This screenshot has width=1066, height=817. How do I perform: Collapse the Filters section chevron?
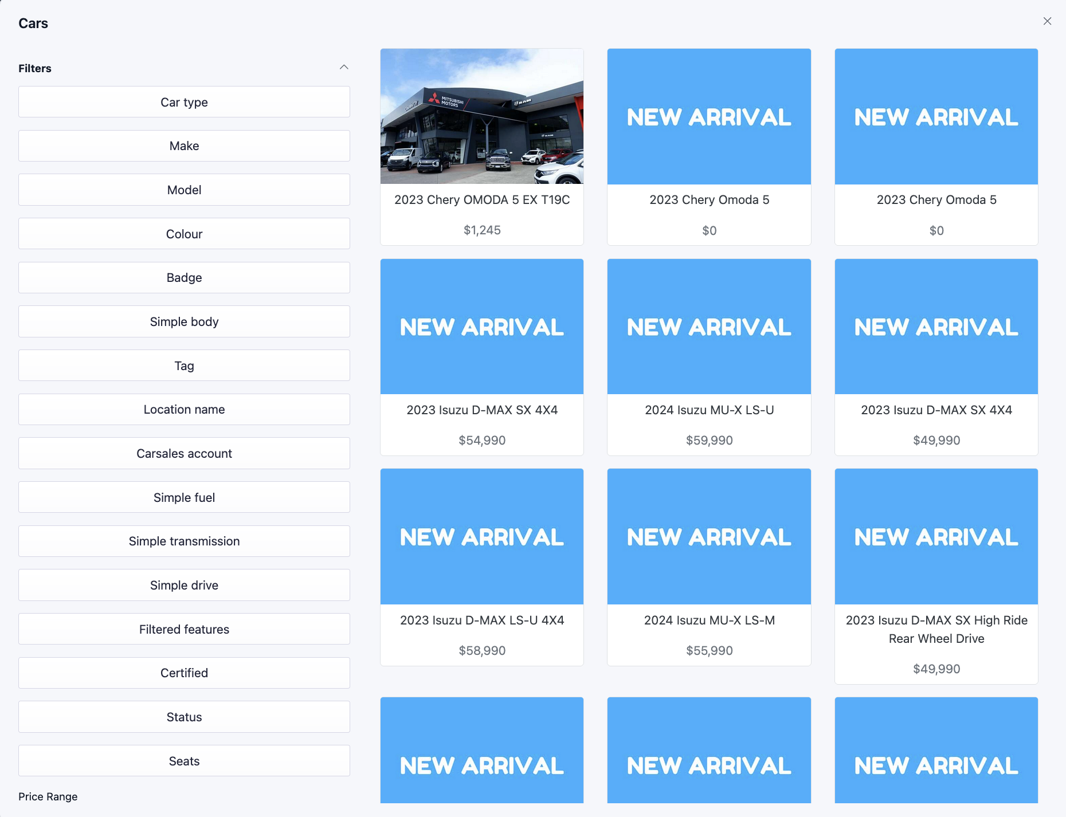(344, 67)
